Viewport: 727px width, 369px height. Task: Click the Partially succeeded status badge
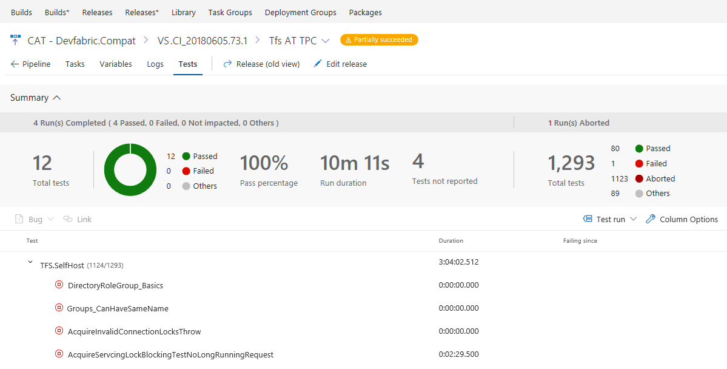[x=379, y=40]
